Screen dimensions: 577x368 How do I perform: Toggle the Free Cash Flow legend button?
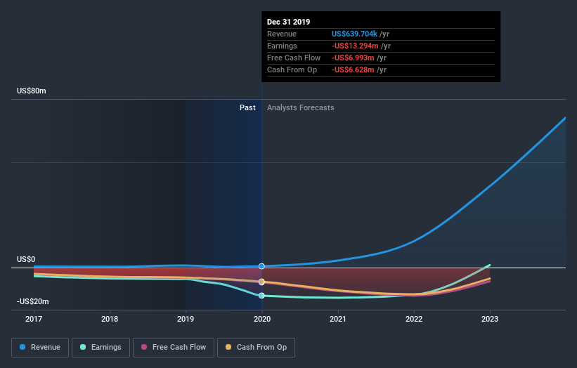(x=174, y=348)
